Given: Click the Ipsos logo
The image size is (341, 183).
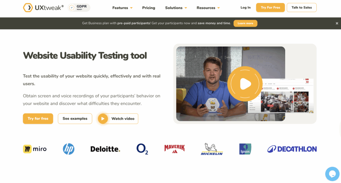Looking at the screenshot, I should [x=245, y=149].
